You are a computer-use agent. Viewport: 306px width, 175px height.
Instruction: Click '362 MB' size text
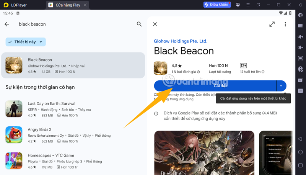pyautogui.click(x=47, y=141)
